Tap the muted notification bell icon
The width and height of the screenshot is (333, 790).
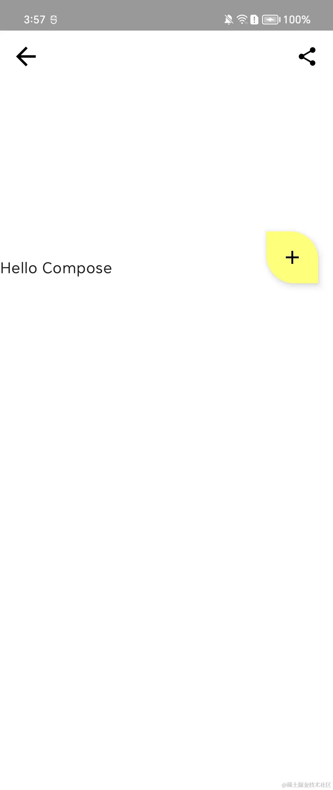(228, 20)
